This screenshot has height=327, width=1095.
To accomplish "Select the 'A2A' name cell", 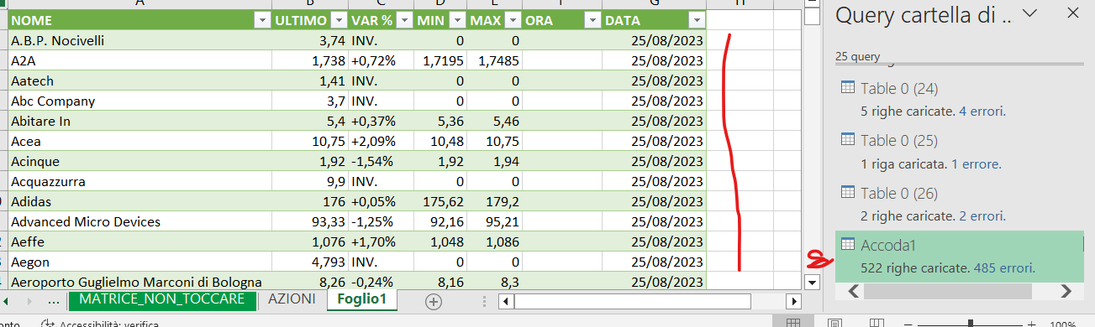I will click(140, 60).
